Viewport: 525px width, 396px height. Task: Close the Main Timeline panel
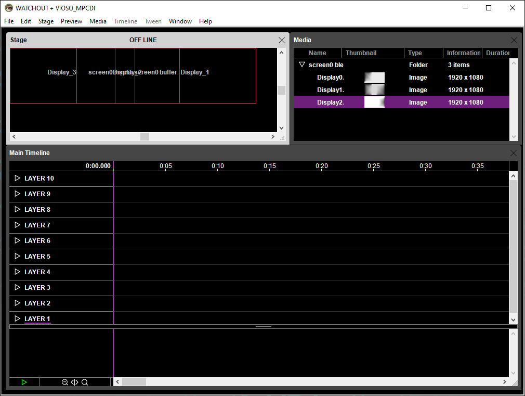coord(514,153)
